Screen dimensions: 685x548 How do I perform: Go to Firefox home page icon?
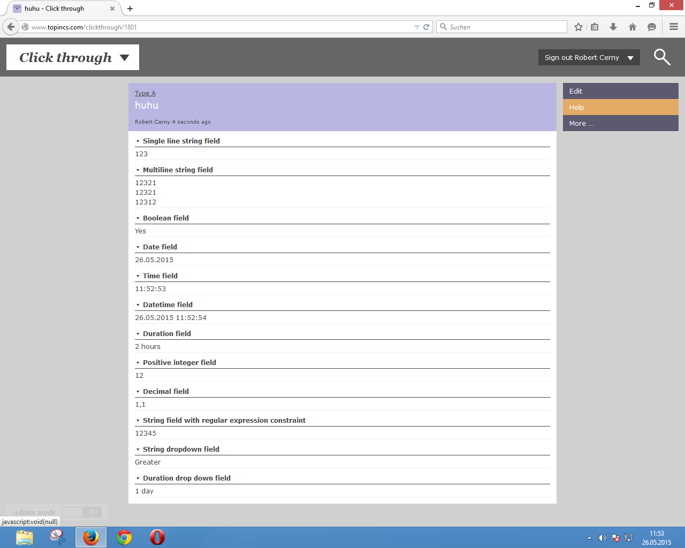[633, 27]
